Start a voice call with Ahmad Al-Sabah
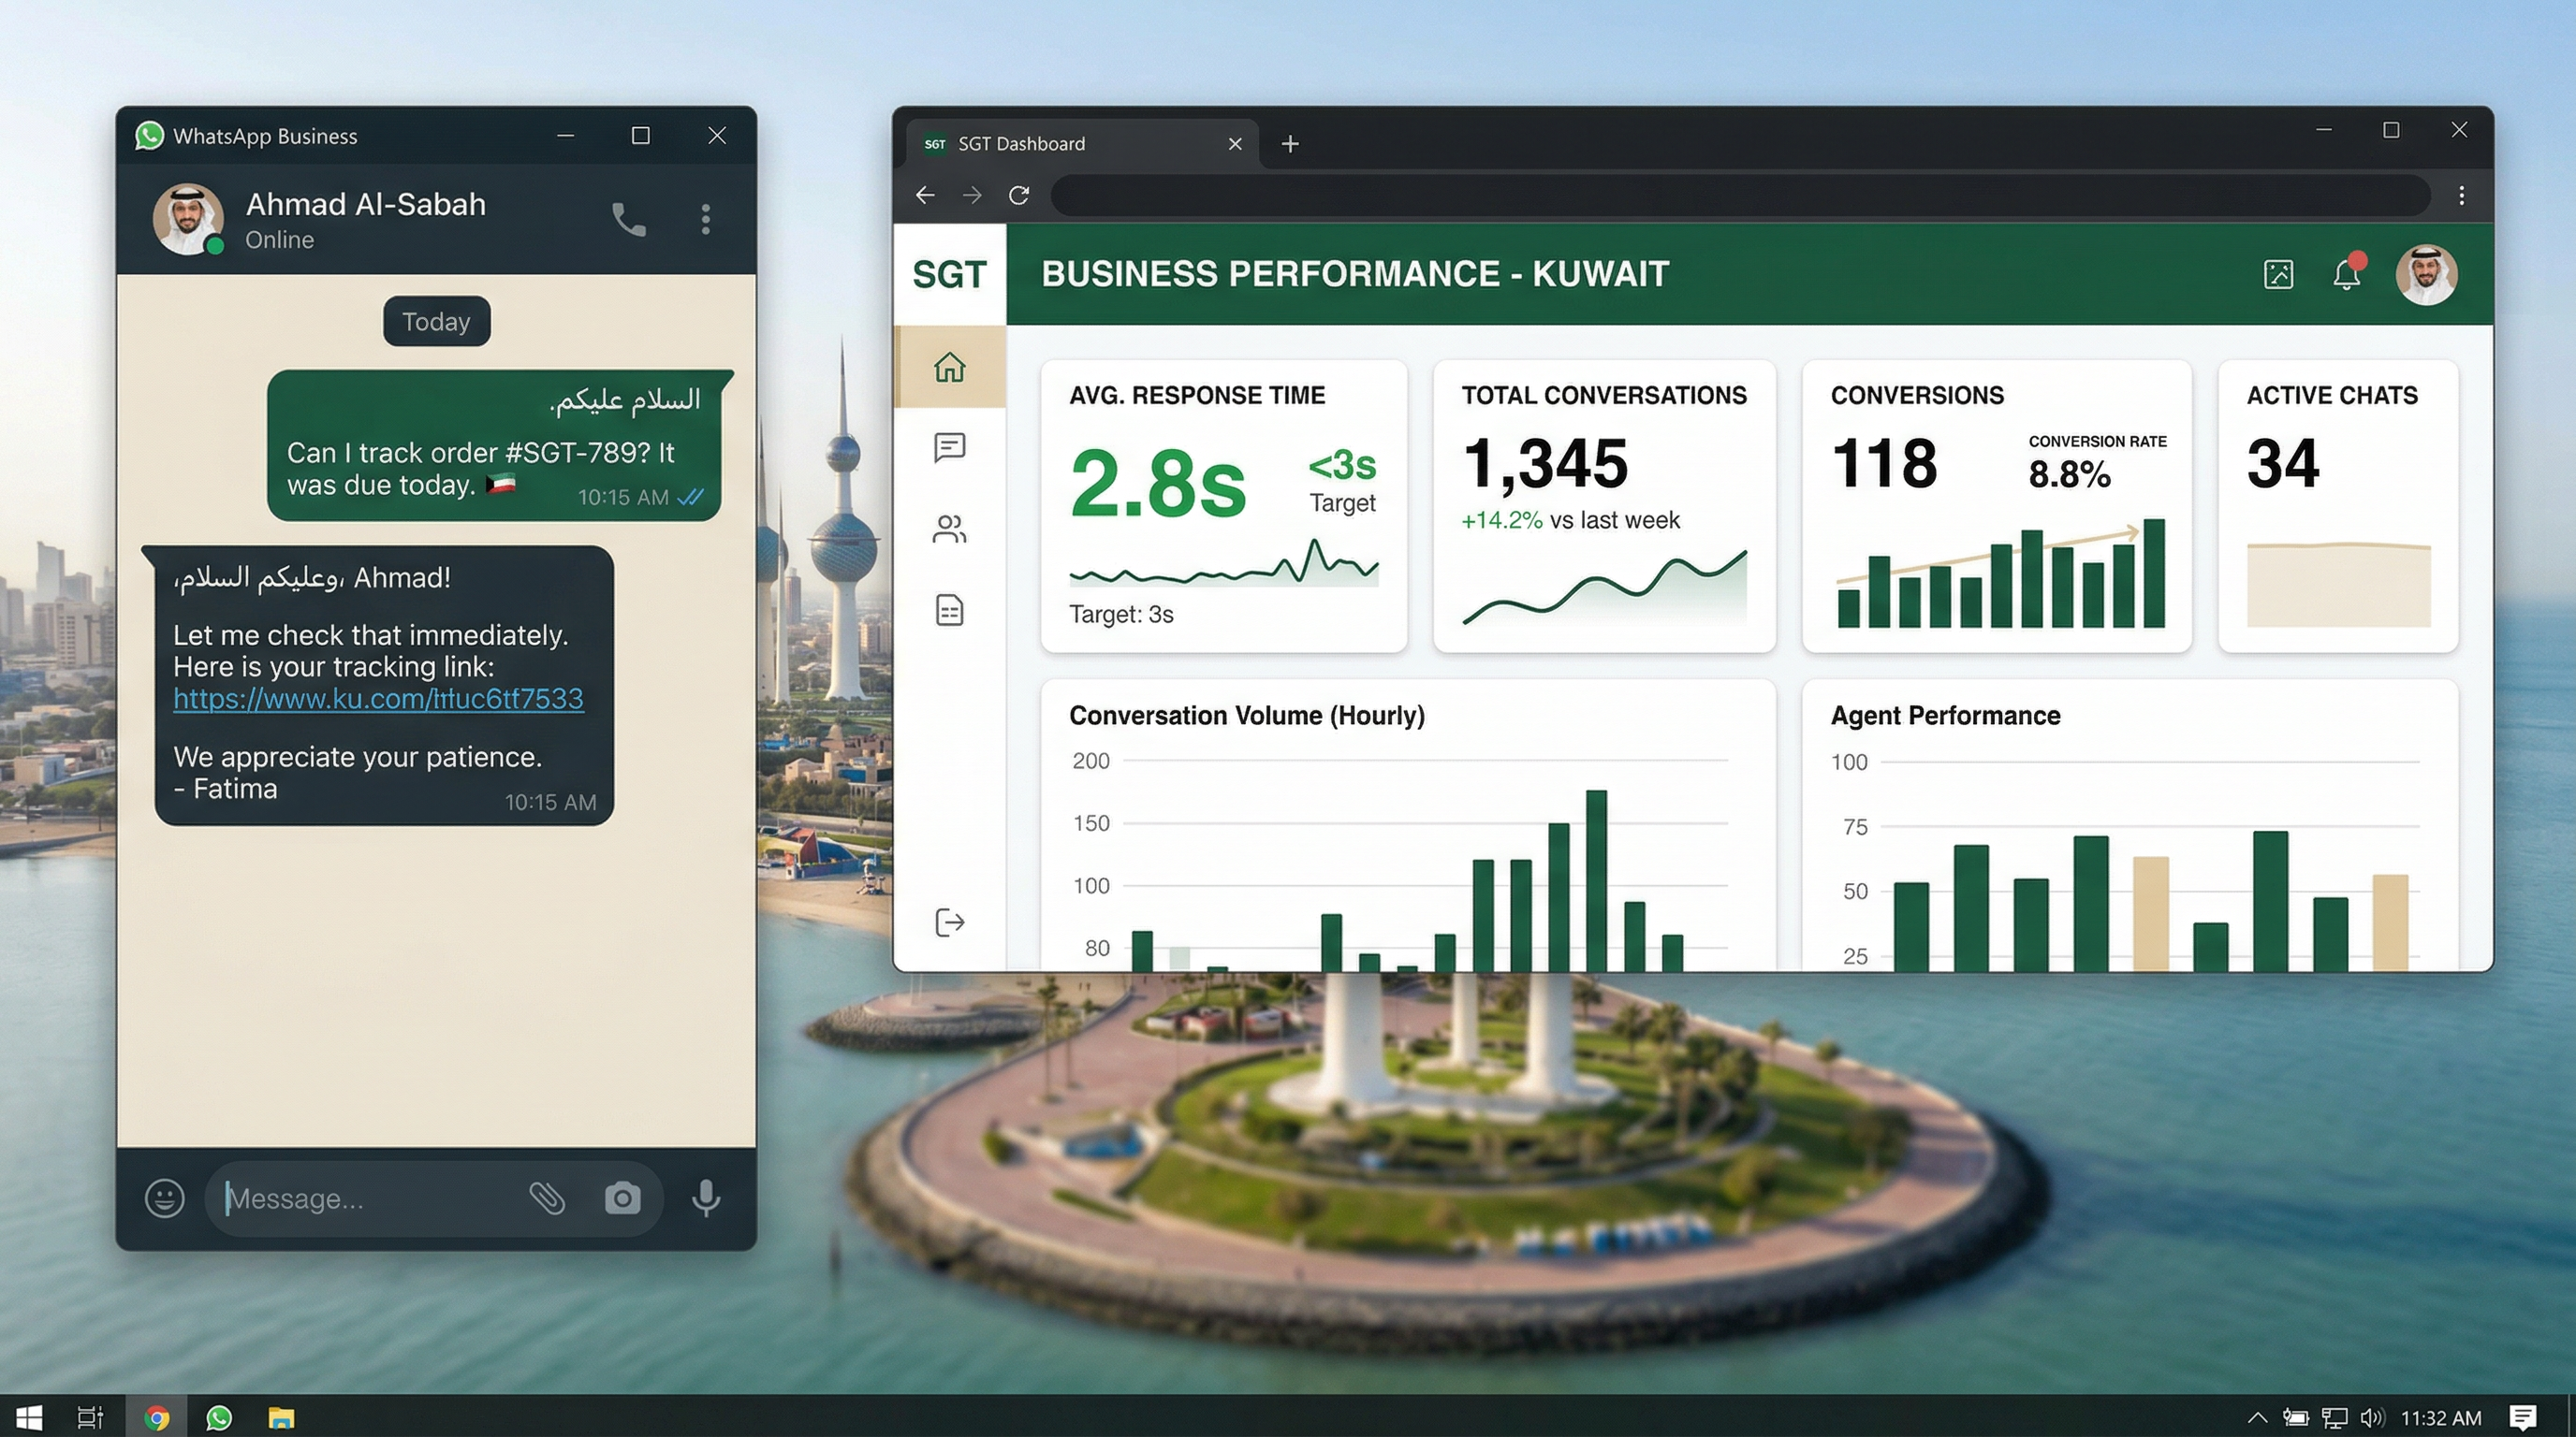 click(x=628, y=218)
